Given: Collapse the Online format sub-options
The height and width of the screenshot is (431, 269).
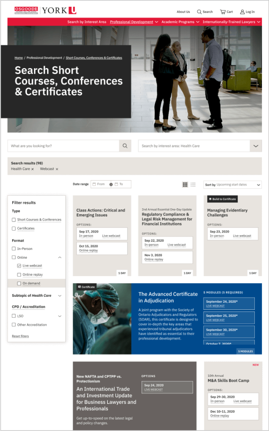Looking at the screenshot, I should point(60,258).
